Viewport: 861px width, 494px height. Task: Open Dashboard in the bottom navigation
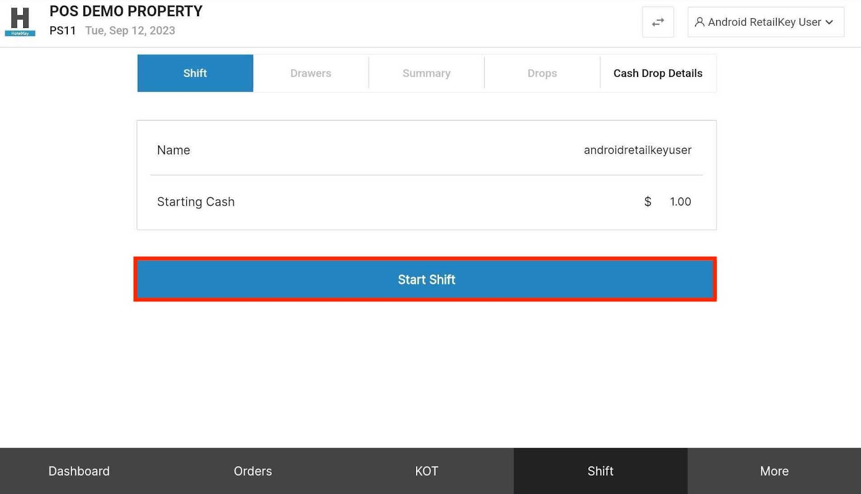(79, 471)
